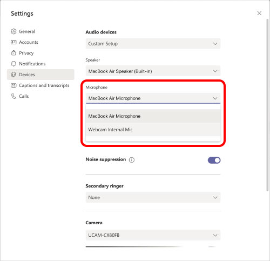Collapse the Microphone dropdown via its chevron
Viewport: 270px width, 261px height.
215,98
